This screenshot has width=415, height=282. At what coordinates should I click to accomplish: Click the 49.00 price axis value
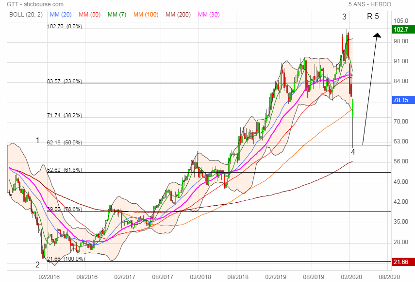click(x=401, y=182)
